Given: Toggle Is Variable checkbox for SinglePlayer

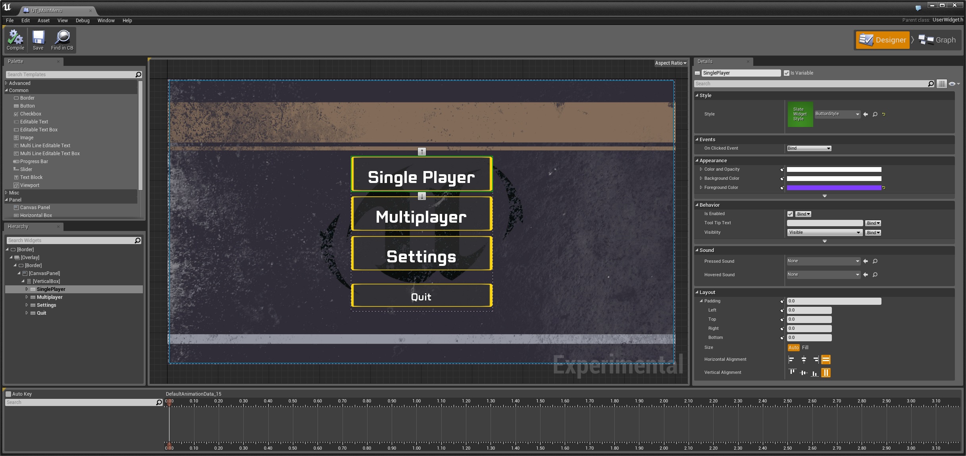Looking at the screenshot, I should click(786, 73).
